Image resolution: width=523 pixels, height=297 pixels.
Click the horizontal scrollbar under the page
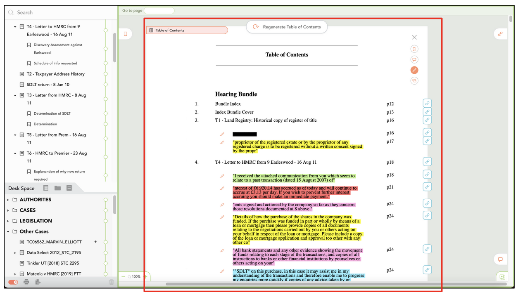click(336, 284)
